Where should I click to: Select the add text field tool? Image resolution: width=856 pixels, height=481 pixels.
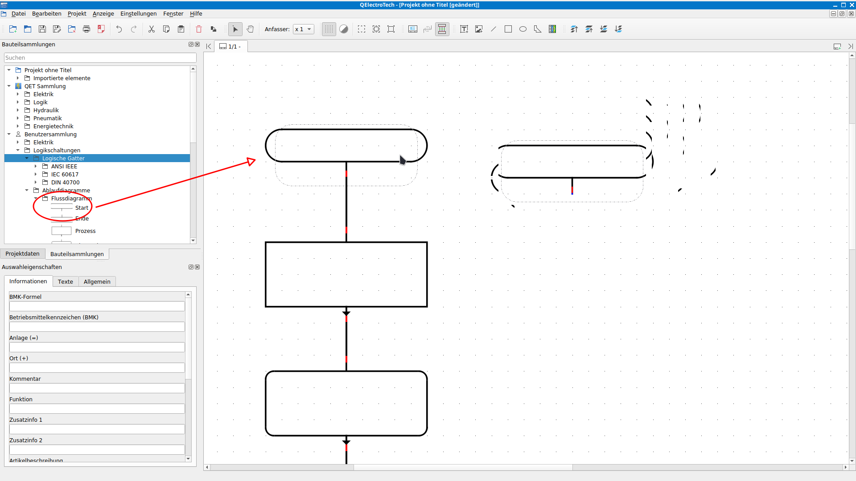click(x=464, y=29)
